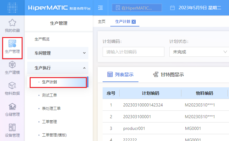Open the 仓储管理 sidebar module
The height and width of the screenshot is (141, 229).
(12, 110)
